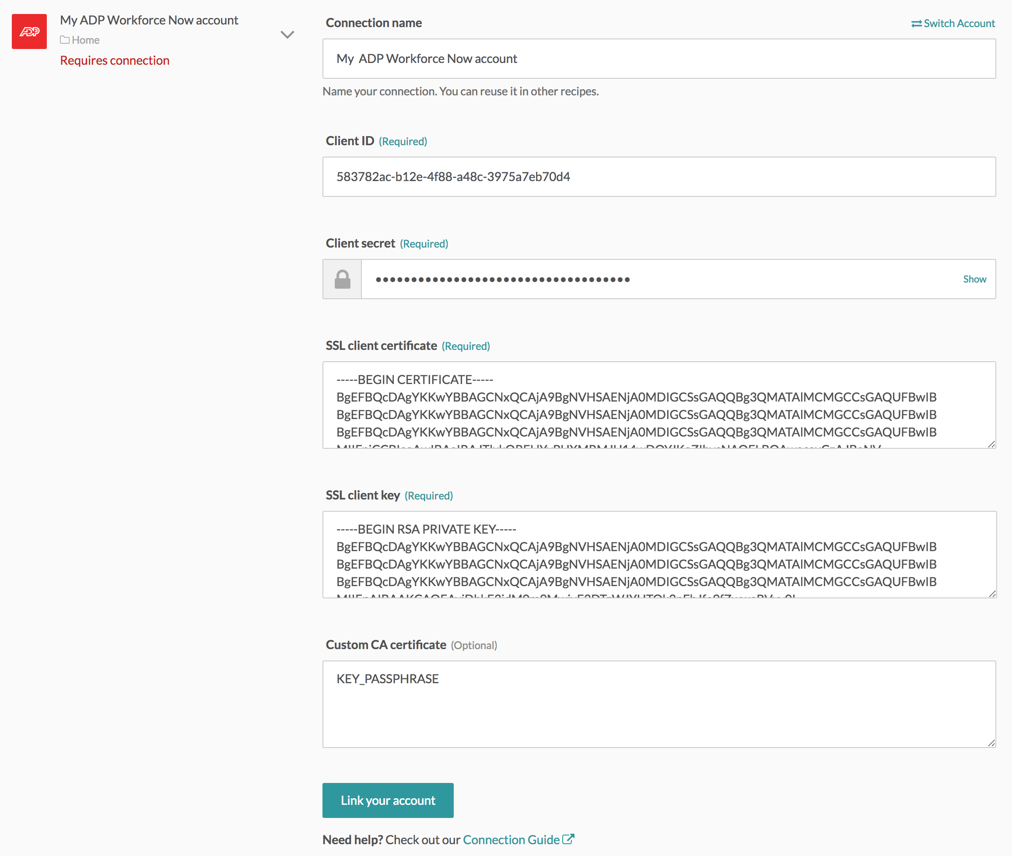The width and height of the screenshot is (1012, 856).
Task: Toggle Client secret visibility with Show
Action: coord(974,279)
